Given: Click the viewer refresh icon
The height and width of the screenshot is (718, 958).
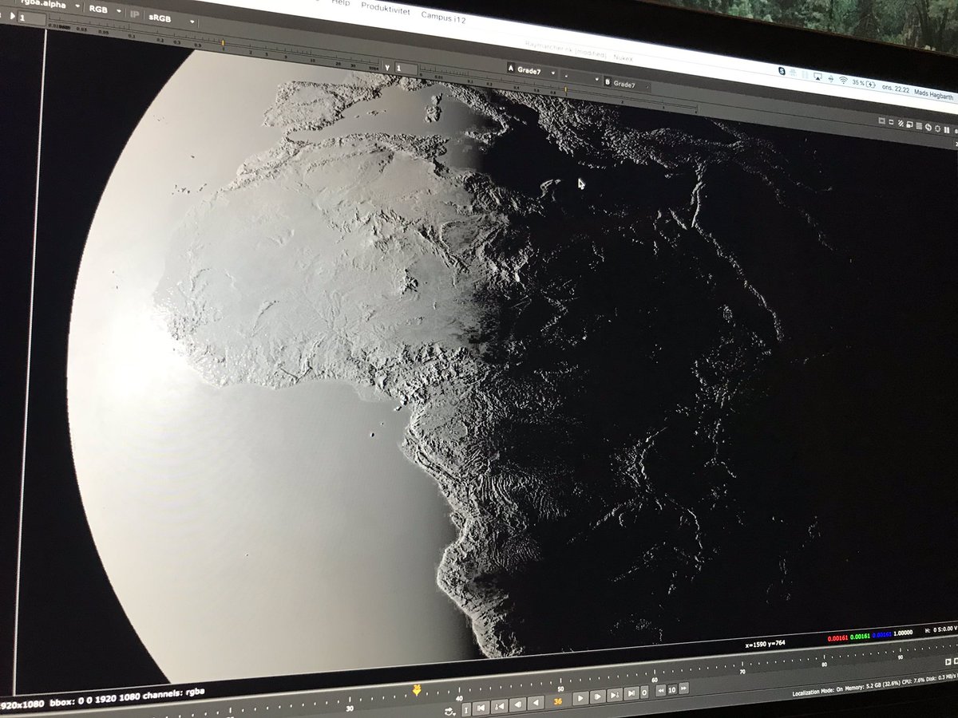Looking at the screenshot, I should pos(928,127).
